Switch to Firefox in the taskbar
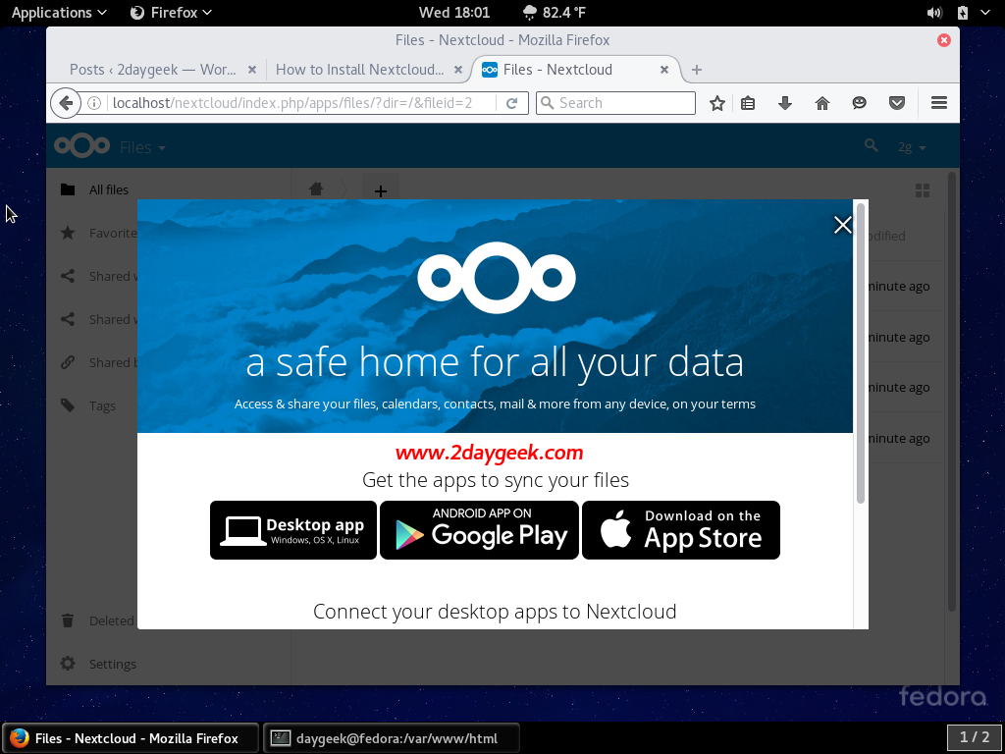The height and width of the screenshot is (754, 1005). coord(131,738)
